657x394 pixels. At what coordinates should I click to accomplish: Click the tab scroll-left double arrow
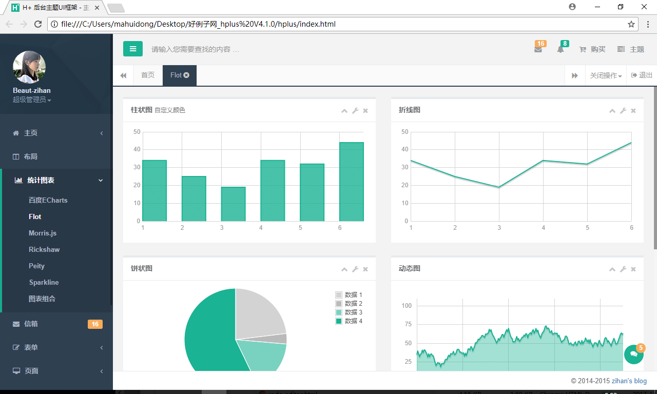123,75
